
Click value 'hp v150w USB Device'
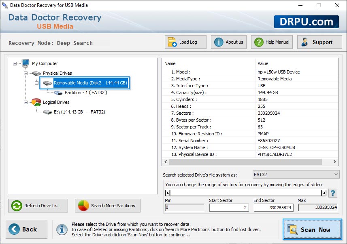(279, 72)
